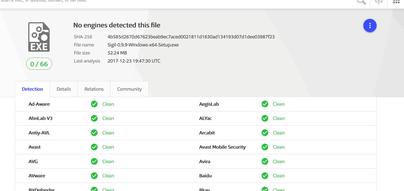Viewport: 404px width, 191px height.
Task: Open the Details tab
Action: click(x=64, y=89)
